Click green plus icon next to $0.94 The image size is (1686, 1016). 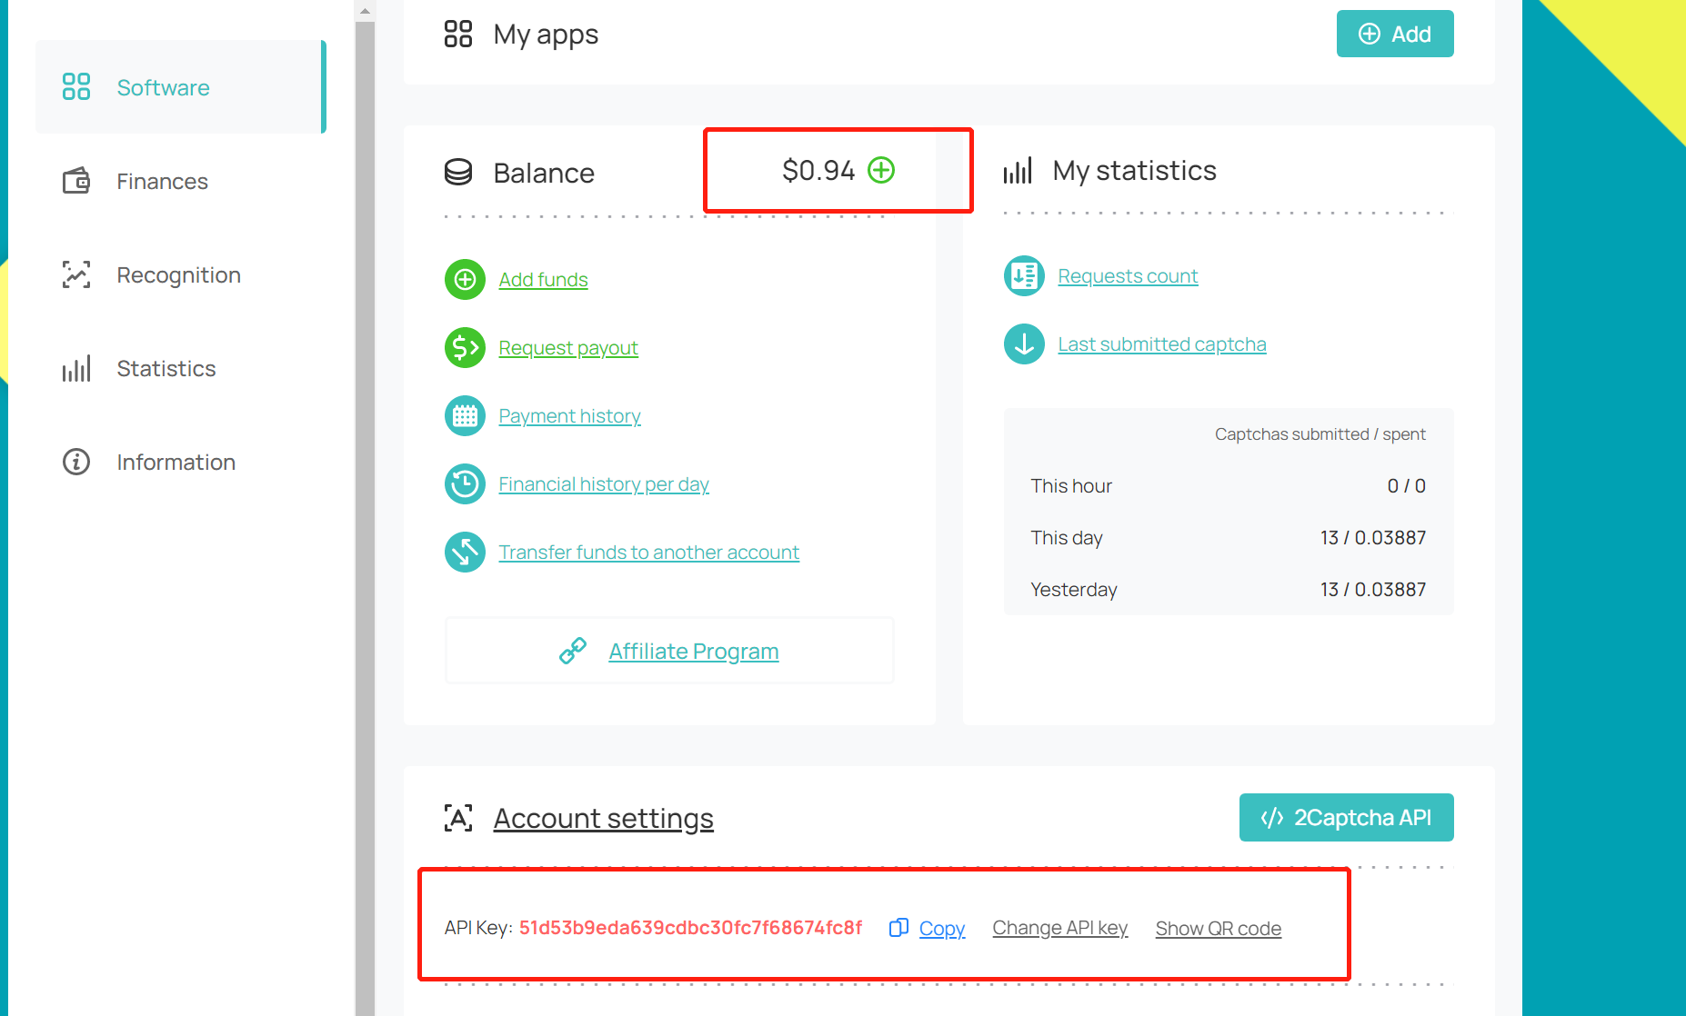(x=881, y=170)
